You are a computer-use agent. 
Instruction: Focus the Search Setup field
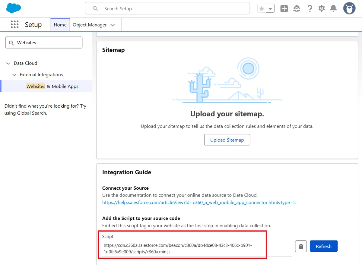(x=167, y=8)
